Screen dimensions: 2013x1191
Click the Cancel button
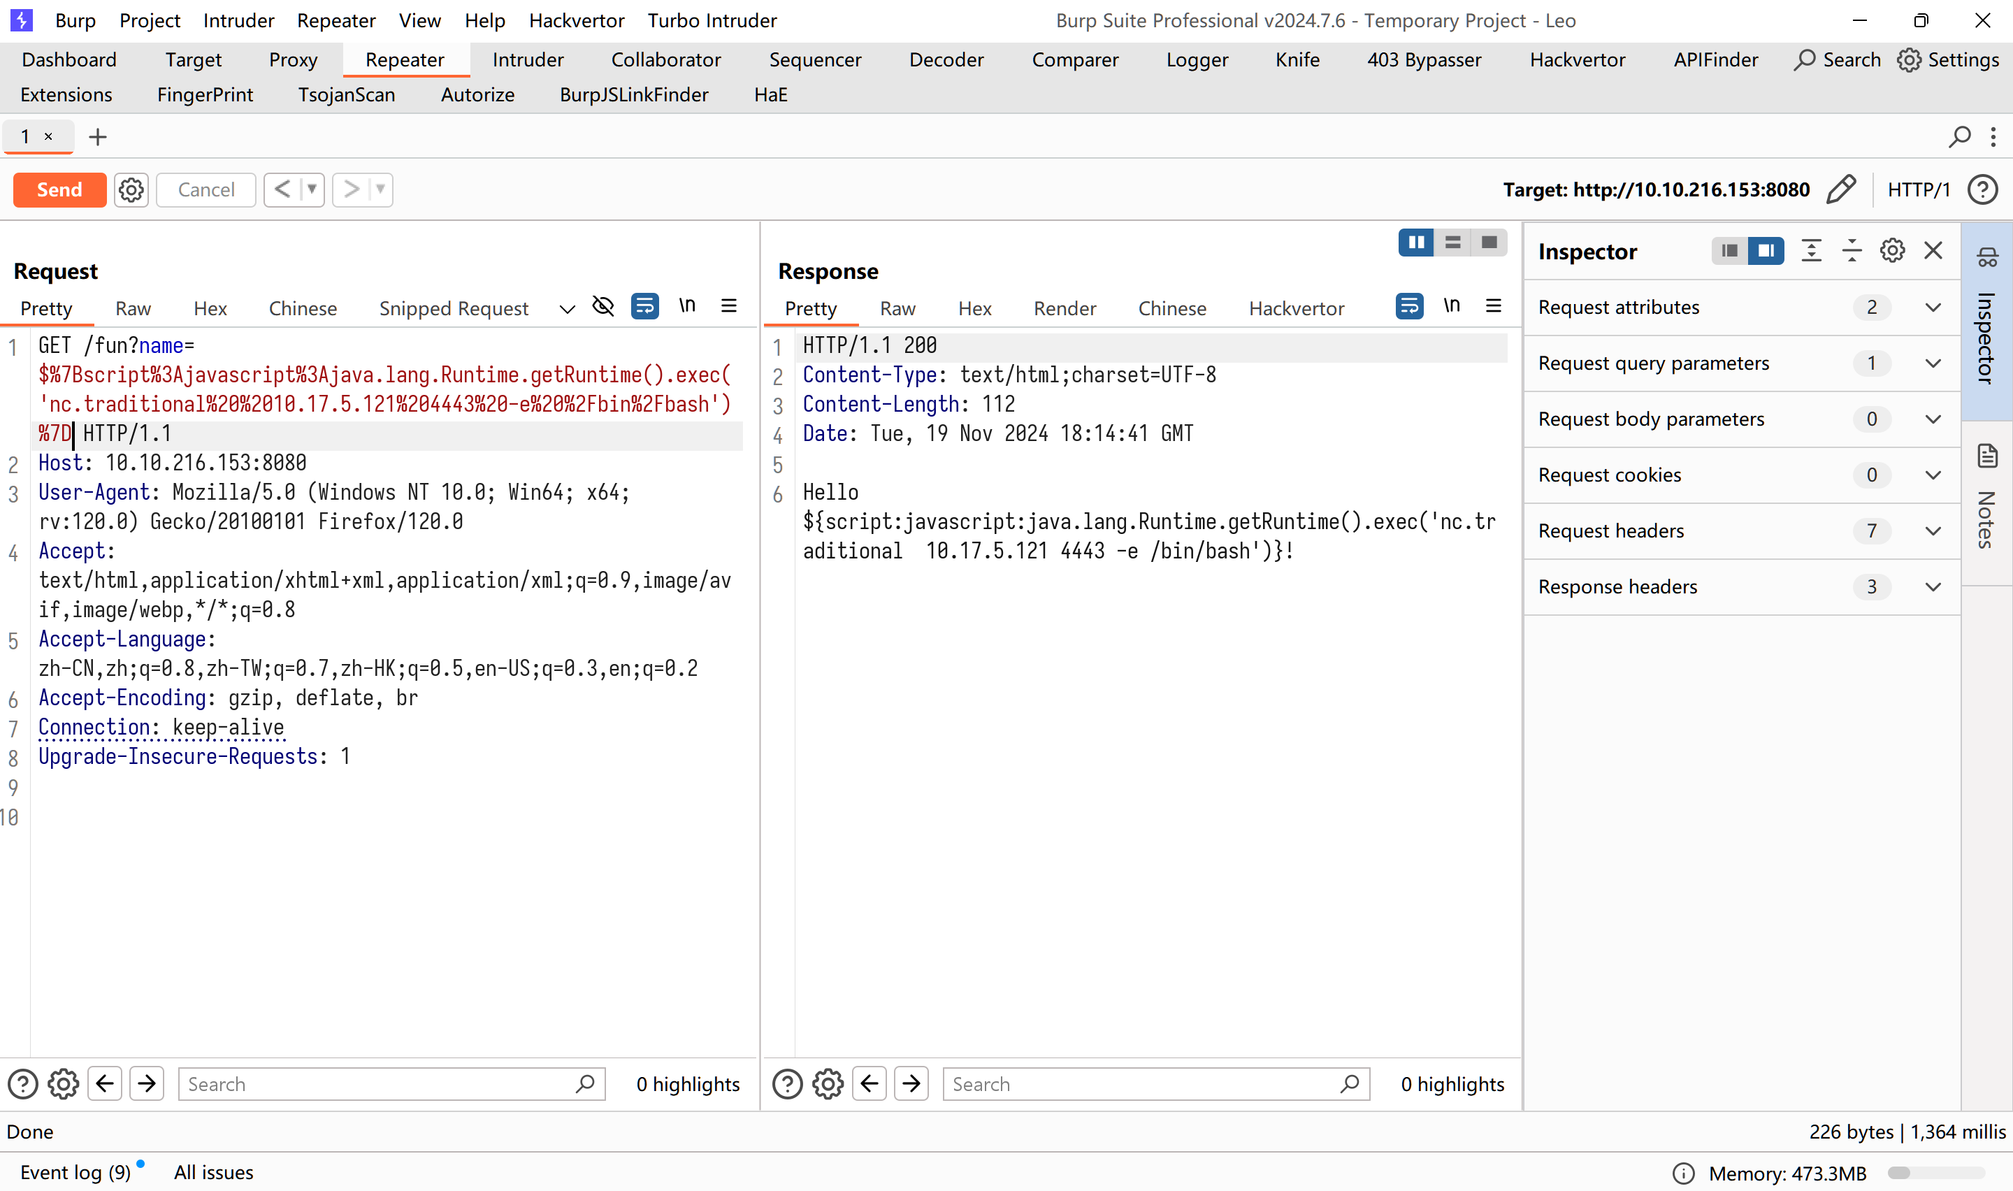click(x=206, y=190)
